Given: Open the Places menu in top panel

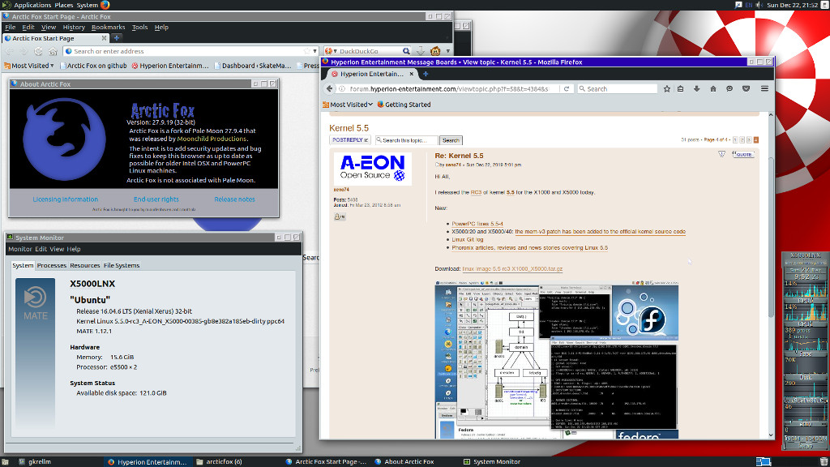Looking at the screenshot, I should click(64, 5).
